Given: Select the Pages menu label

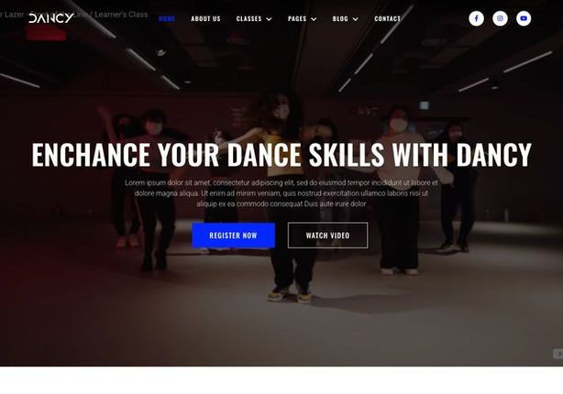Looking at the screenshot, I should (x=297, y=18).
